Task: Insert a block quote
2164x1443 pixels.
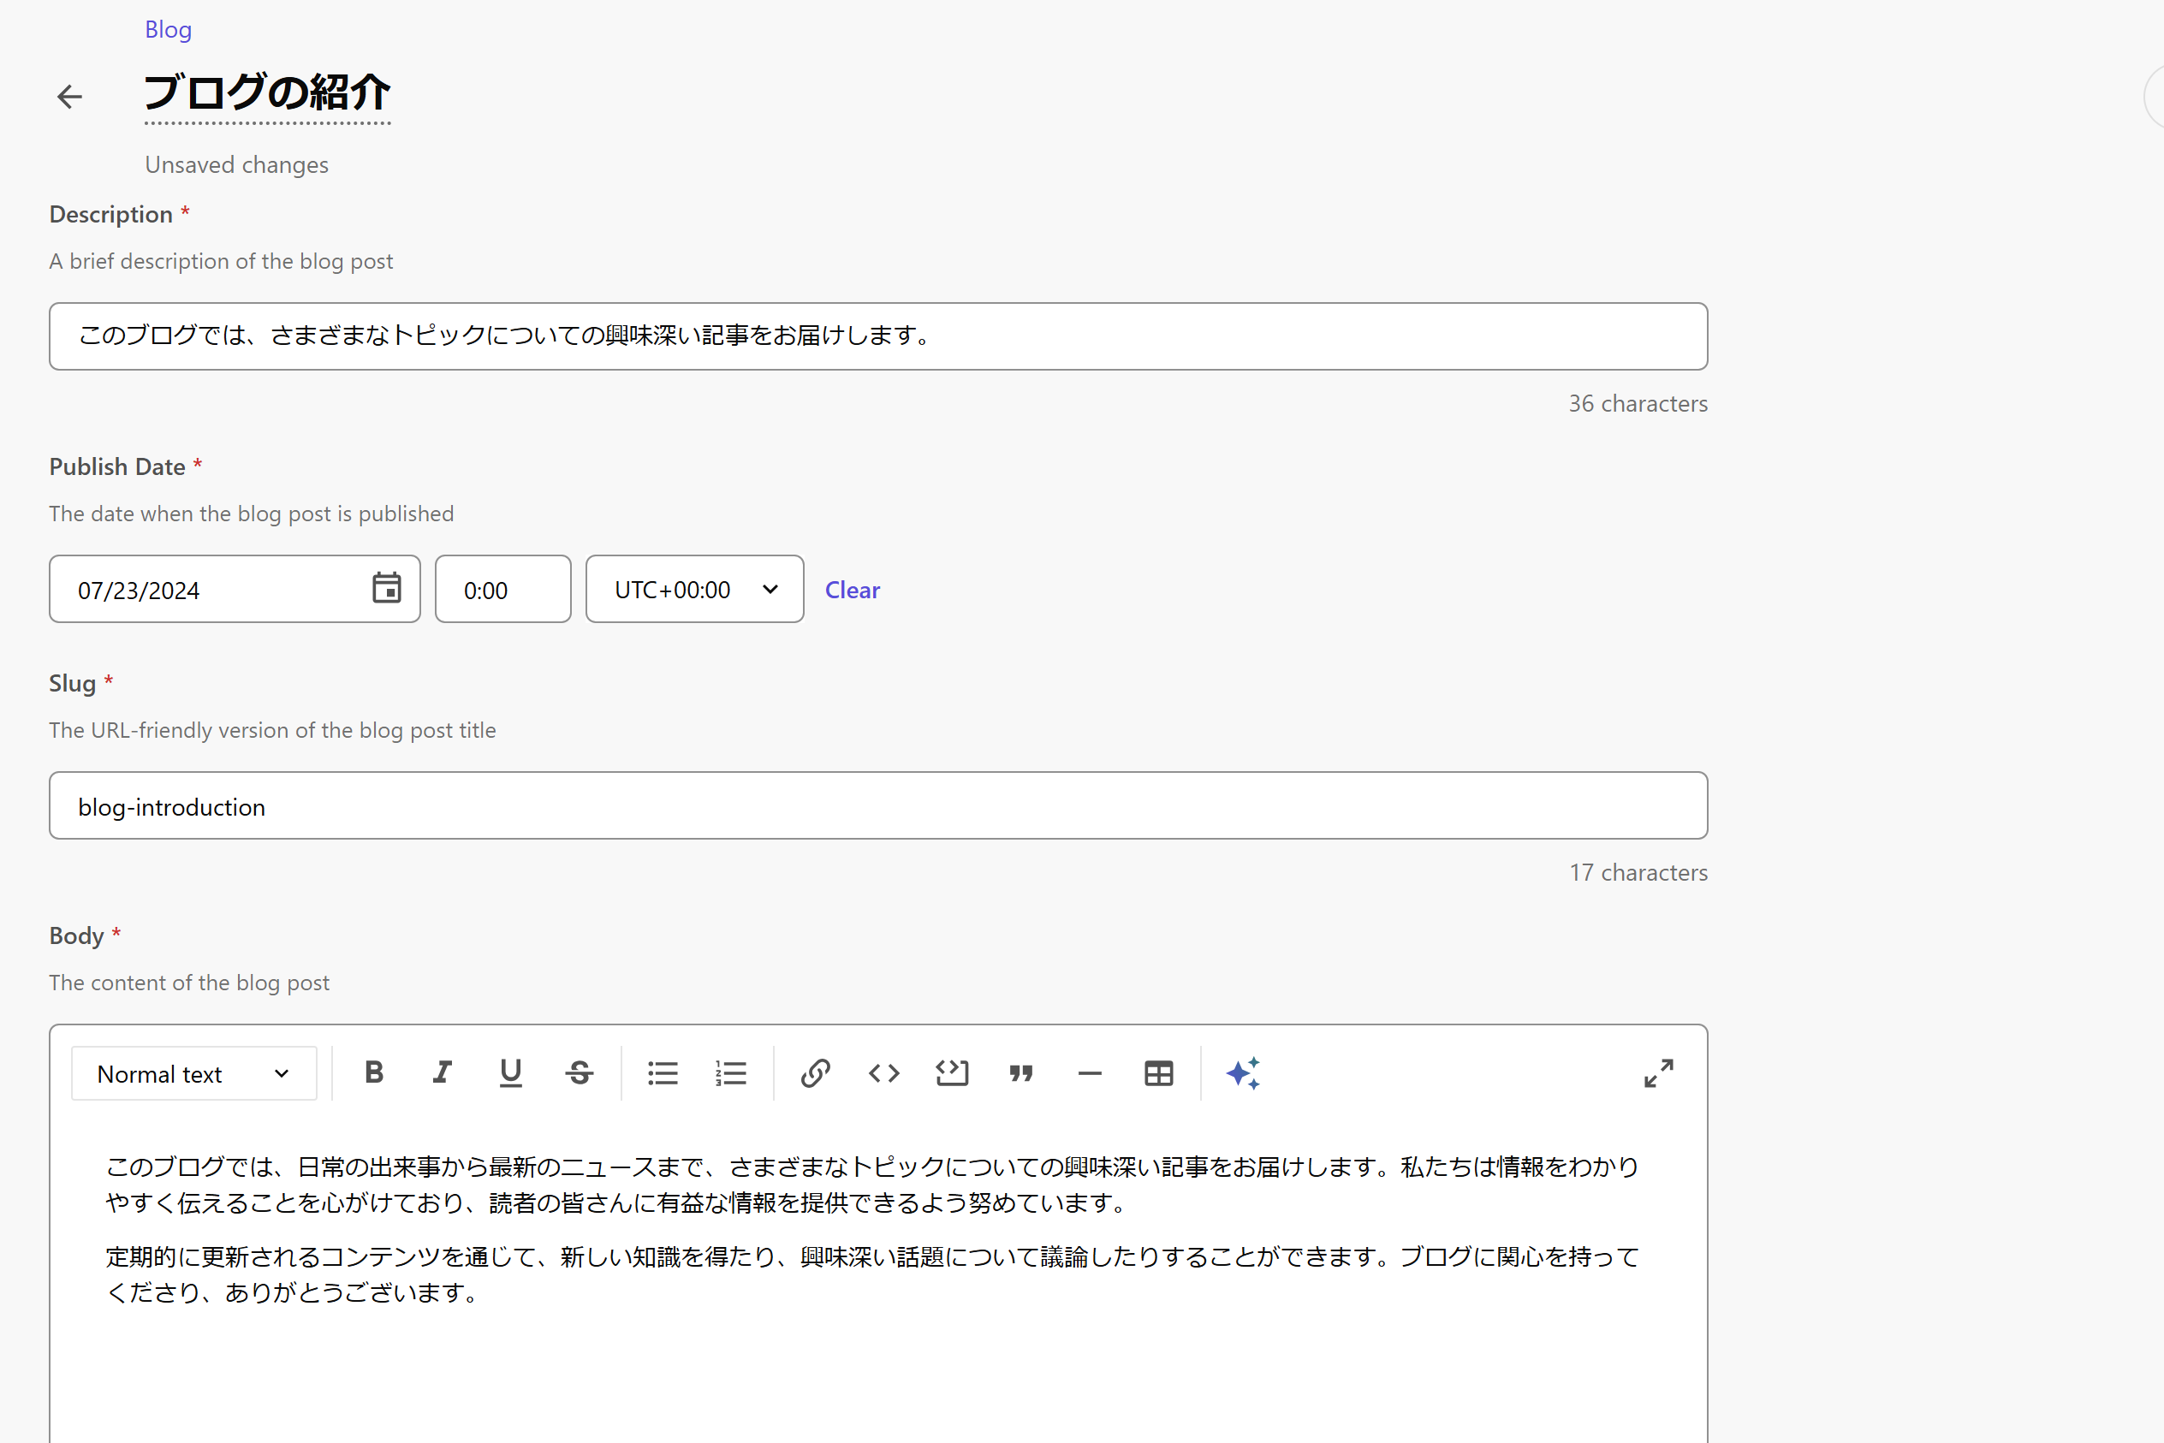Action: point(1020,1073)
